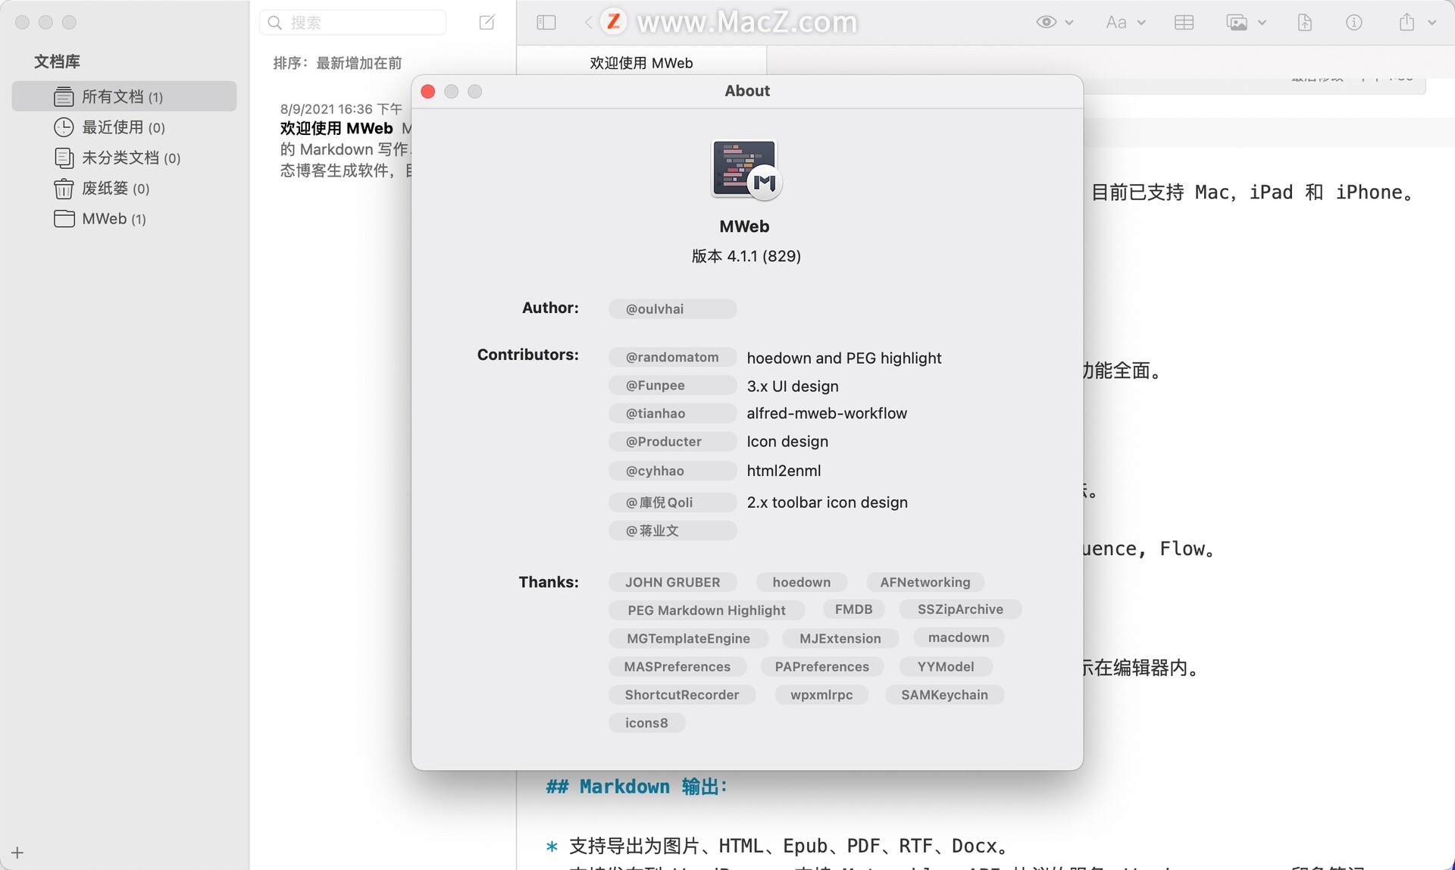Click the PAPreferences button
1455x870 pixels.
(x=821, y=666)
